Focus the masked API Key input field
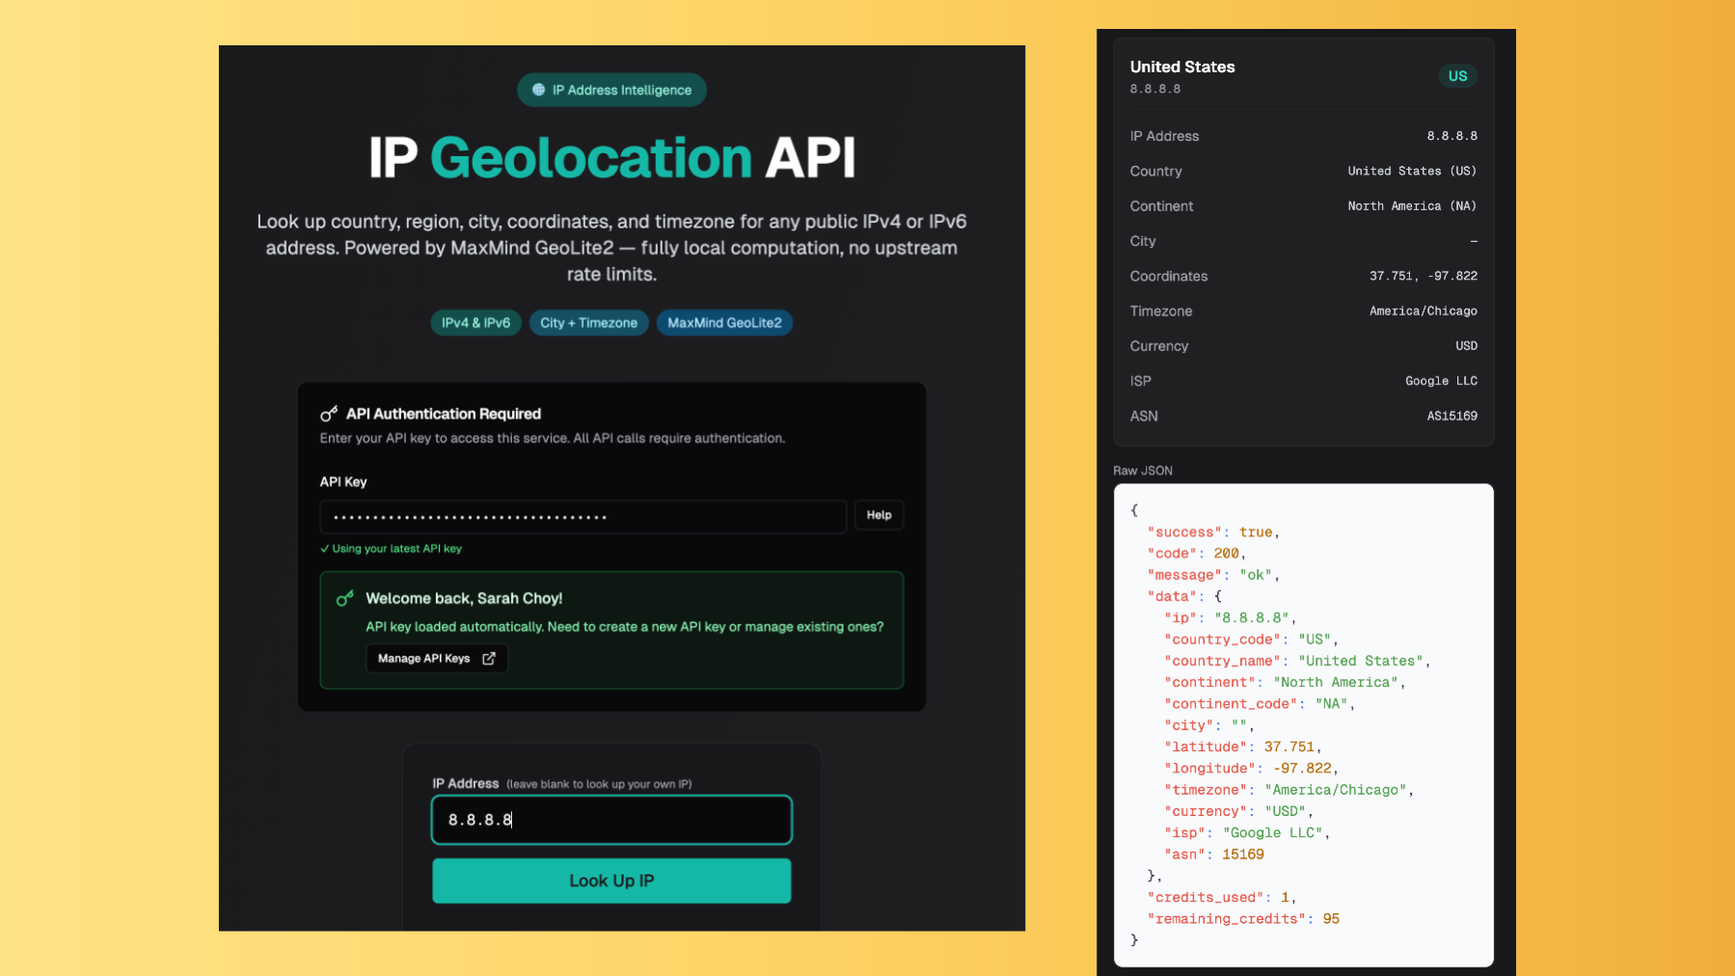Viewport: 1735px width, 976px height. [583, 516]
